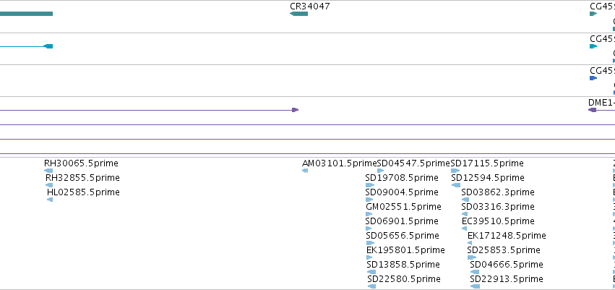Select the SD19708.5prime EST arrow
Image resolution: width=615 pixels, height=290 pixels.
[x=370, y=185]
